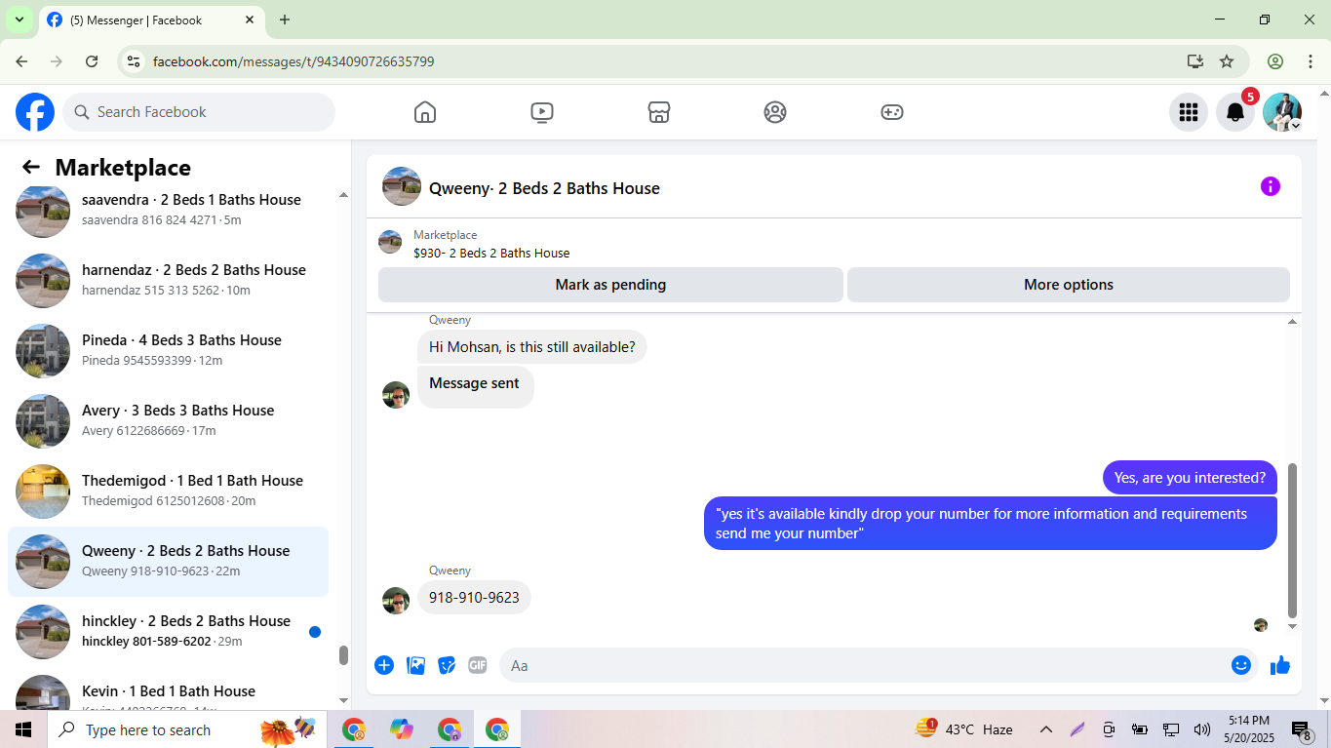Open the Windows notification center icon
This screenshot has width=1331, height=748.
(x=1301, y=729)
